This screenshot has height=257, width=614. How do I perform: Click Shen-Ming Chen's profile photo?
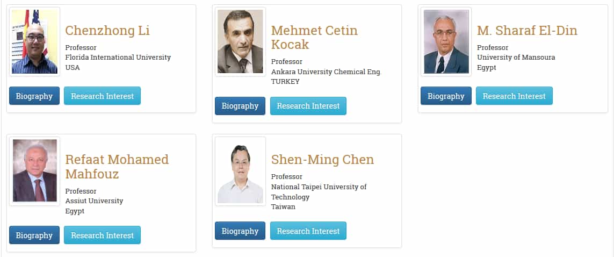(240, 171)
